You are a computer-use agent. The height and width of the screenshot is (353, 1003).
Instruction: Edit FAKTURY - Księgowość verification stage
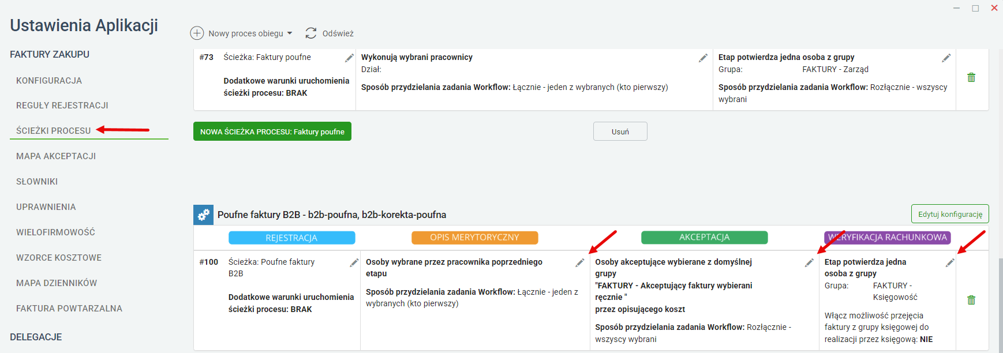(950, 263)
